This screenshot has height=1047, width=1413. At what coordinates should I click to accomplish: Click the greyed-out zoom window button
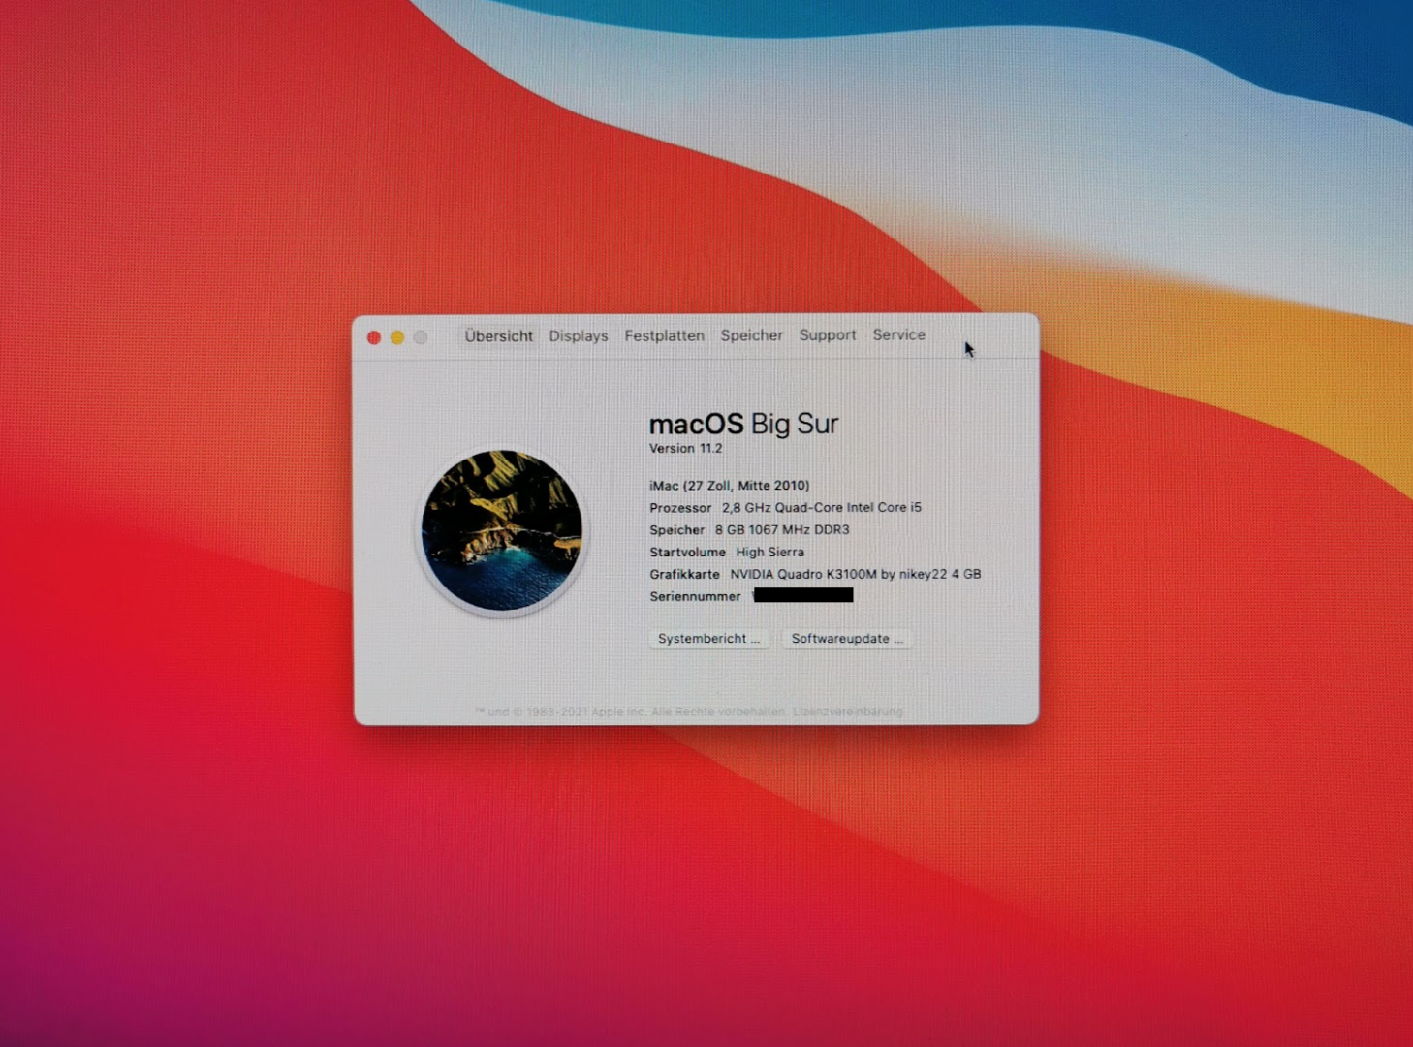point(421,337)
